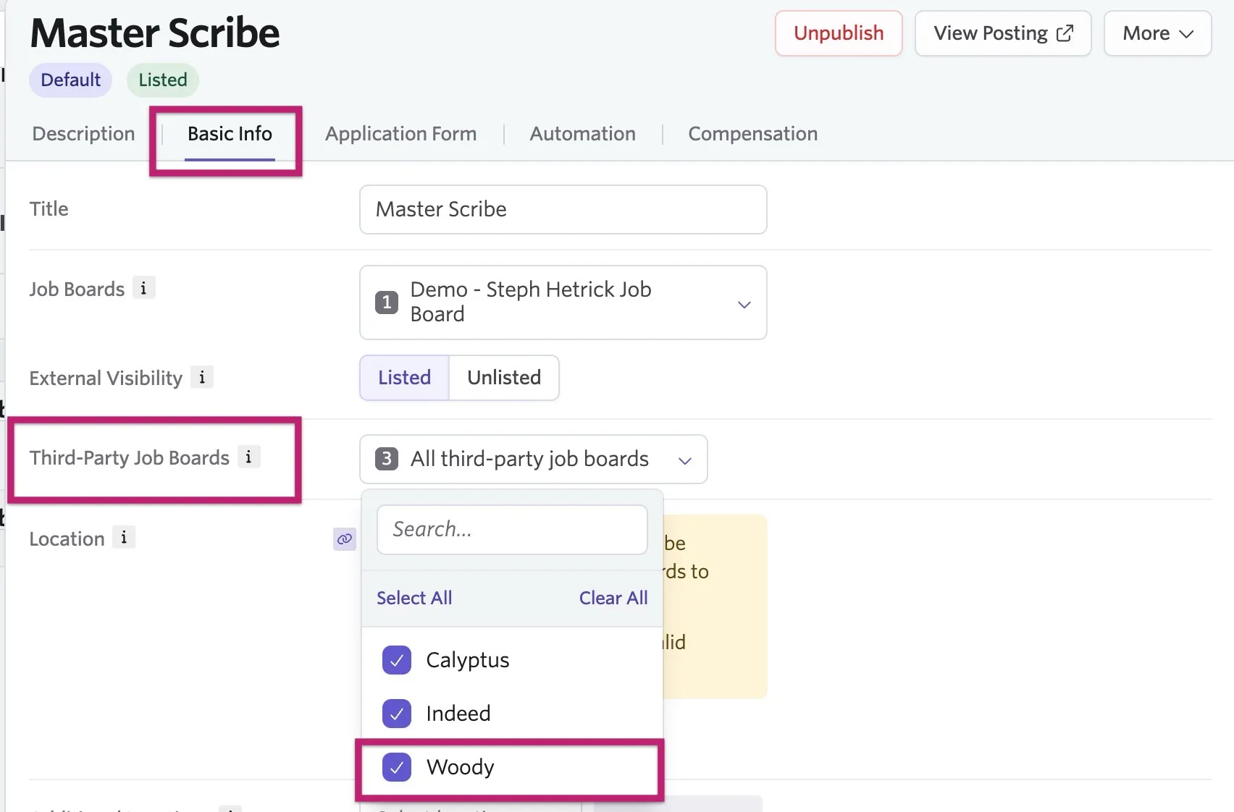Click the Master Scribe page heading
The height and width of the screenshot is (812, 1234).
[155, 33]
